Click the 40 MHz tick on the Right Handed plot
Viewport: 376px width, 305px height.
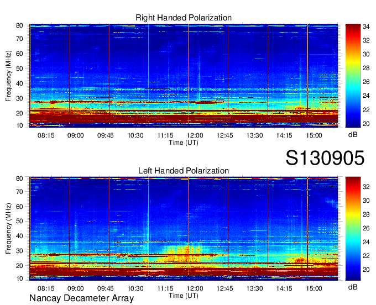tap(19, 83)
